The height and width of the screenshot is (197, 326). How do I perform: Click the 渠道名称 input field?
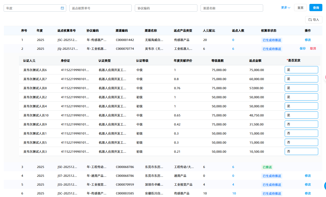click(x=231, y=8)
